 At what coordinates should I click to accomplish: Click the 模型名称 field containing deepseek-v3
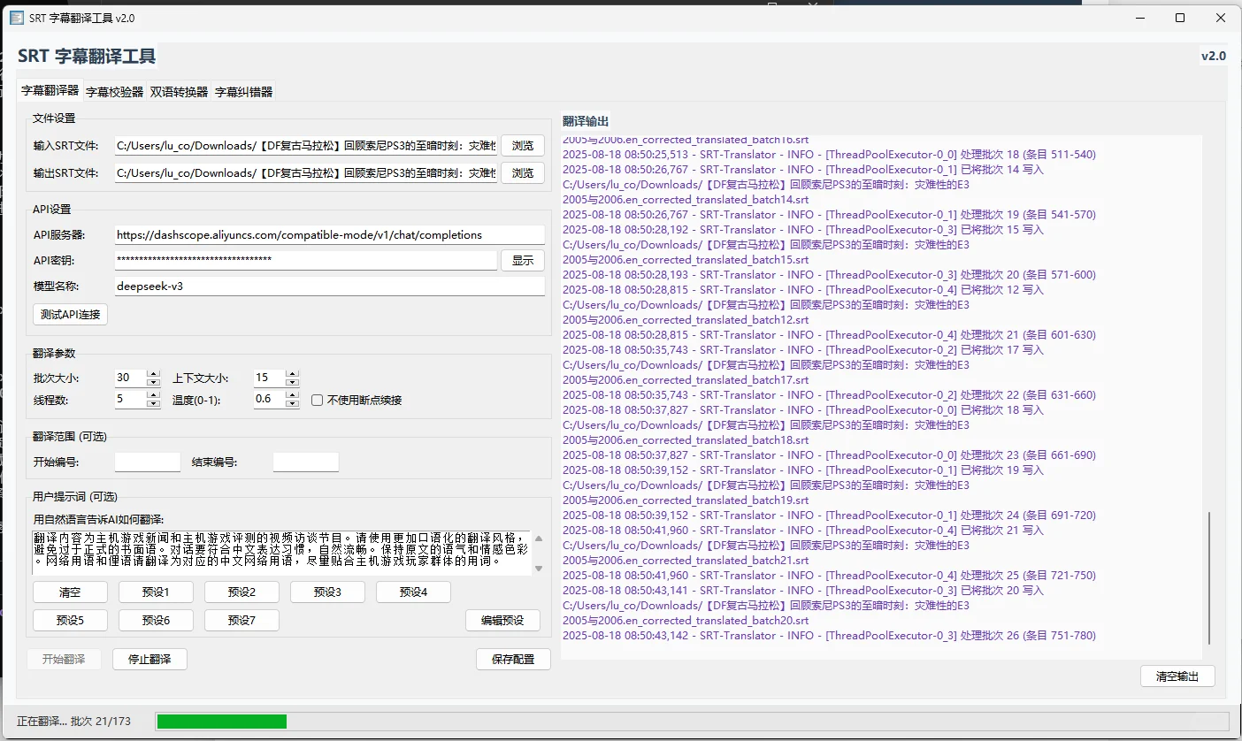(x=329, y=286)
